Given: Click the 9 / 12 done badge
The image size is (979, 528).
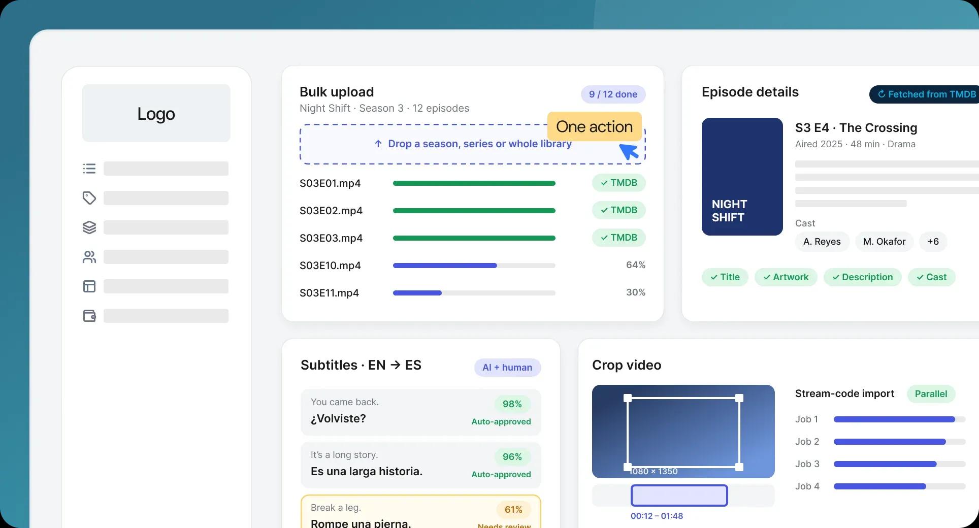Looking at the screenshot, I should (x=613, y=94).
